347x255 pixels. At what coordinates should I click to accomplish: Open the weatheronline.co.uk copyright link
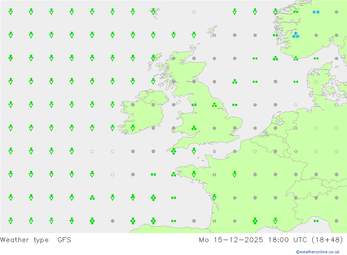click(318, 252)
